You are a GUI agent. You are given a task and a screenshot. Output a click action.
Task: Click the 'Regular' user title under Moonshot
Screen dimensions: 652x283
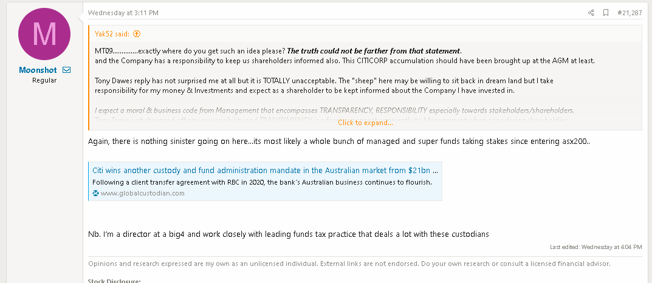(x=44, y=80)
